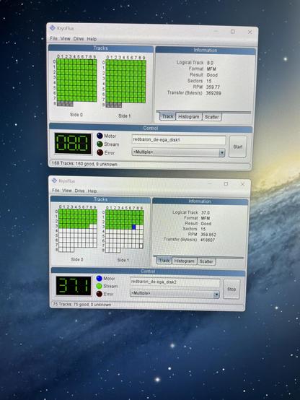Viewport: 300px width, 400px height.
Task: Switch to Scatter tab in top window
Action: 212,117
